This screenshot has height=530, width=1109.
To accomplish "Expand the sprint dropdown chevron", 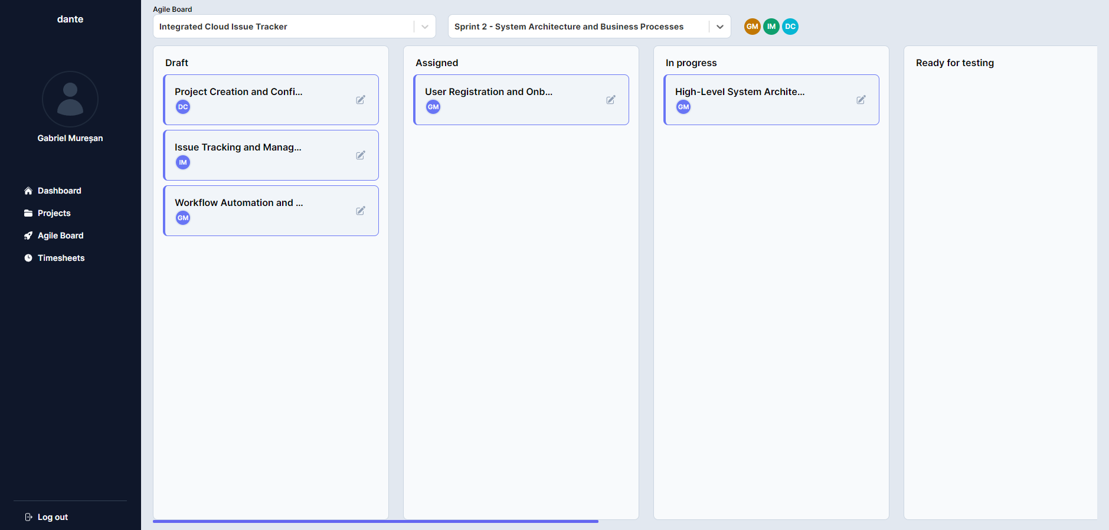I will pyautogui.click(x=720, y=27).
